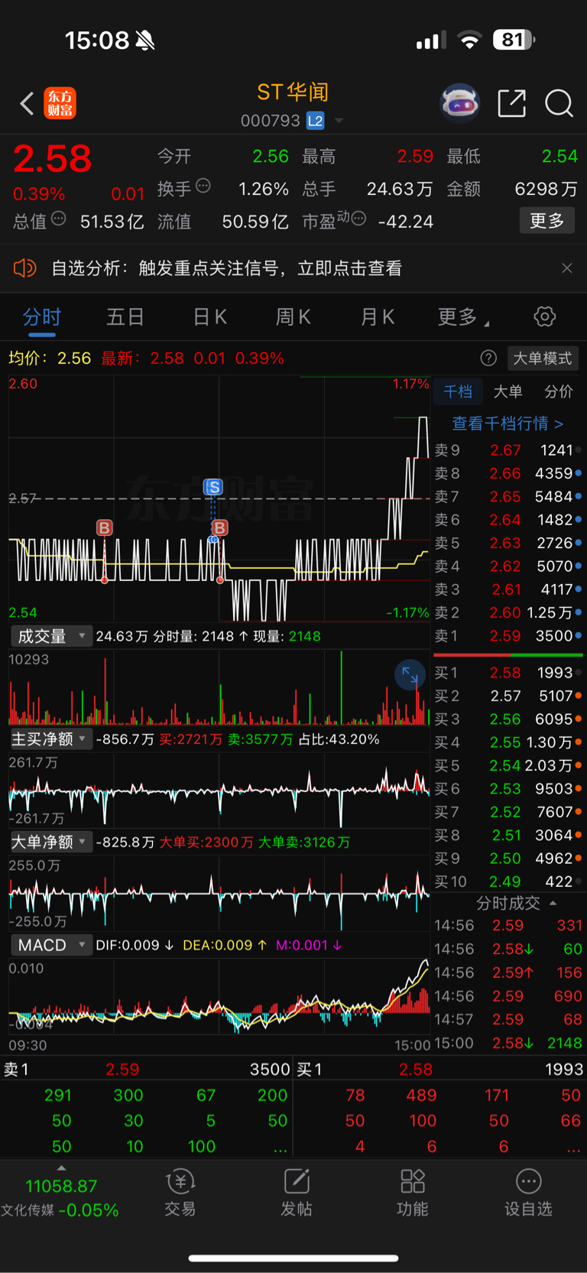Screen dimensions: 587x1273
Task: Tap the expand chart fullscreen icon
Action: (410, 675)
